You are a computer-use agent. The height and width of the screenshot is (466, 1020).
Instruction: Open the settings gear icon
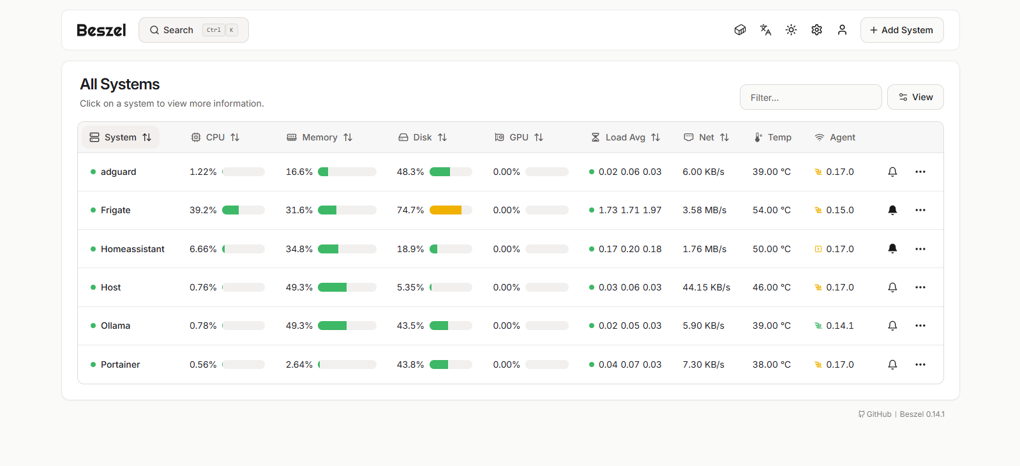816,30
